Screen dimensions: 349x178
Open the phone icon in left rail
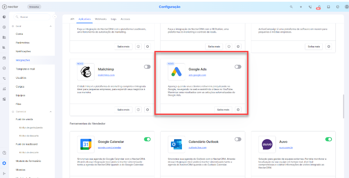(x=4, y=78)
